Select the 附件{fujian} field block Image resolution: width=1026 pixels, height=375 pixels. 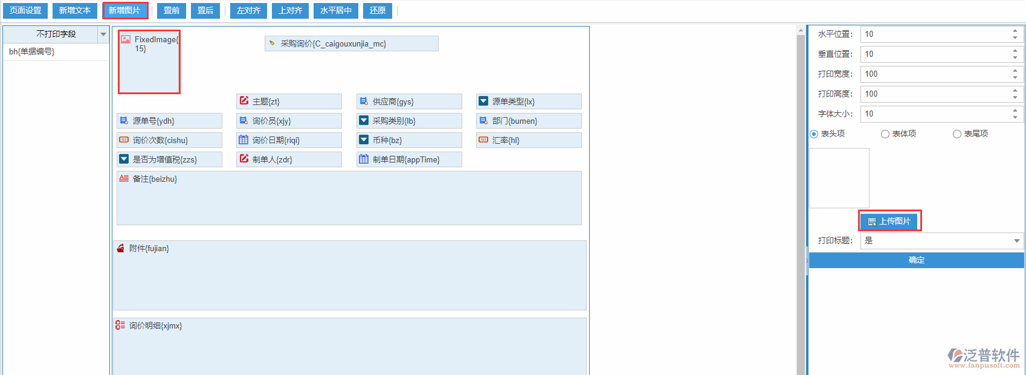pyautogui.click(x=350, y=275)
